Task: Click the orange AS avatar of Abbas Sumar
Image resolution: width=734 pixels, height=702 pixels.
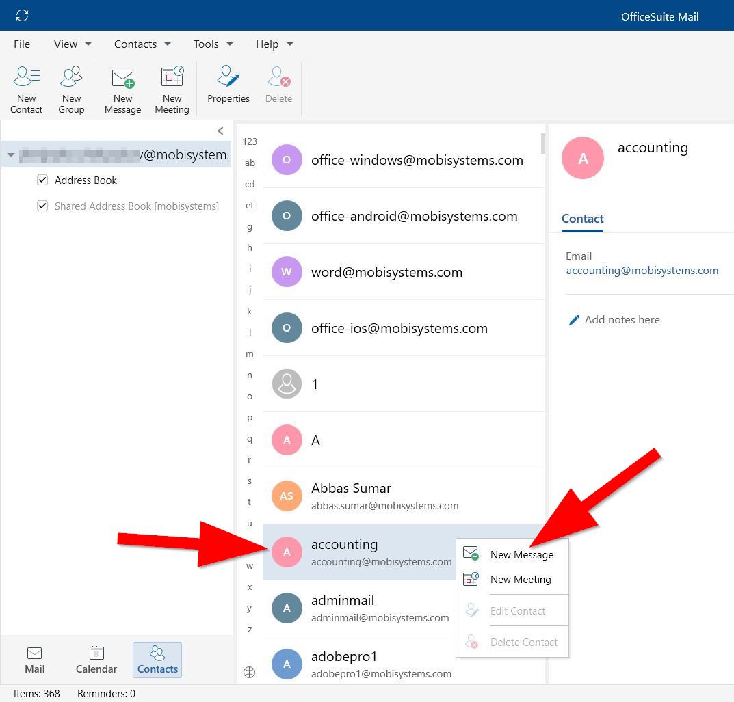Action: (x=287, y=496)
